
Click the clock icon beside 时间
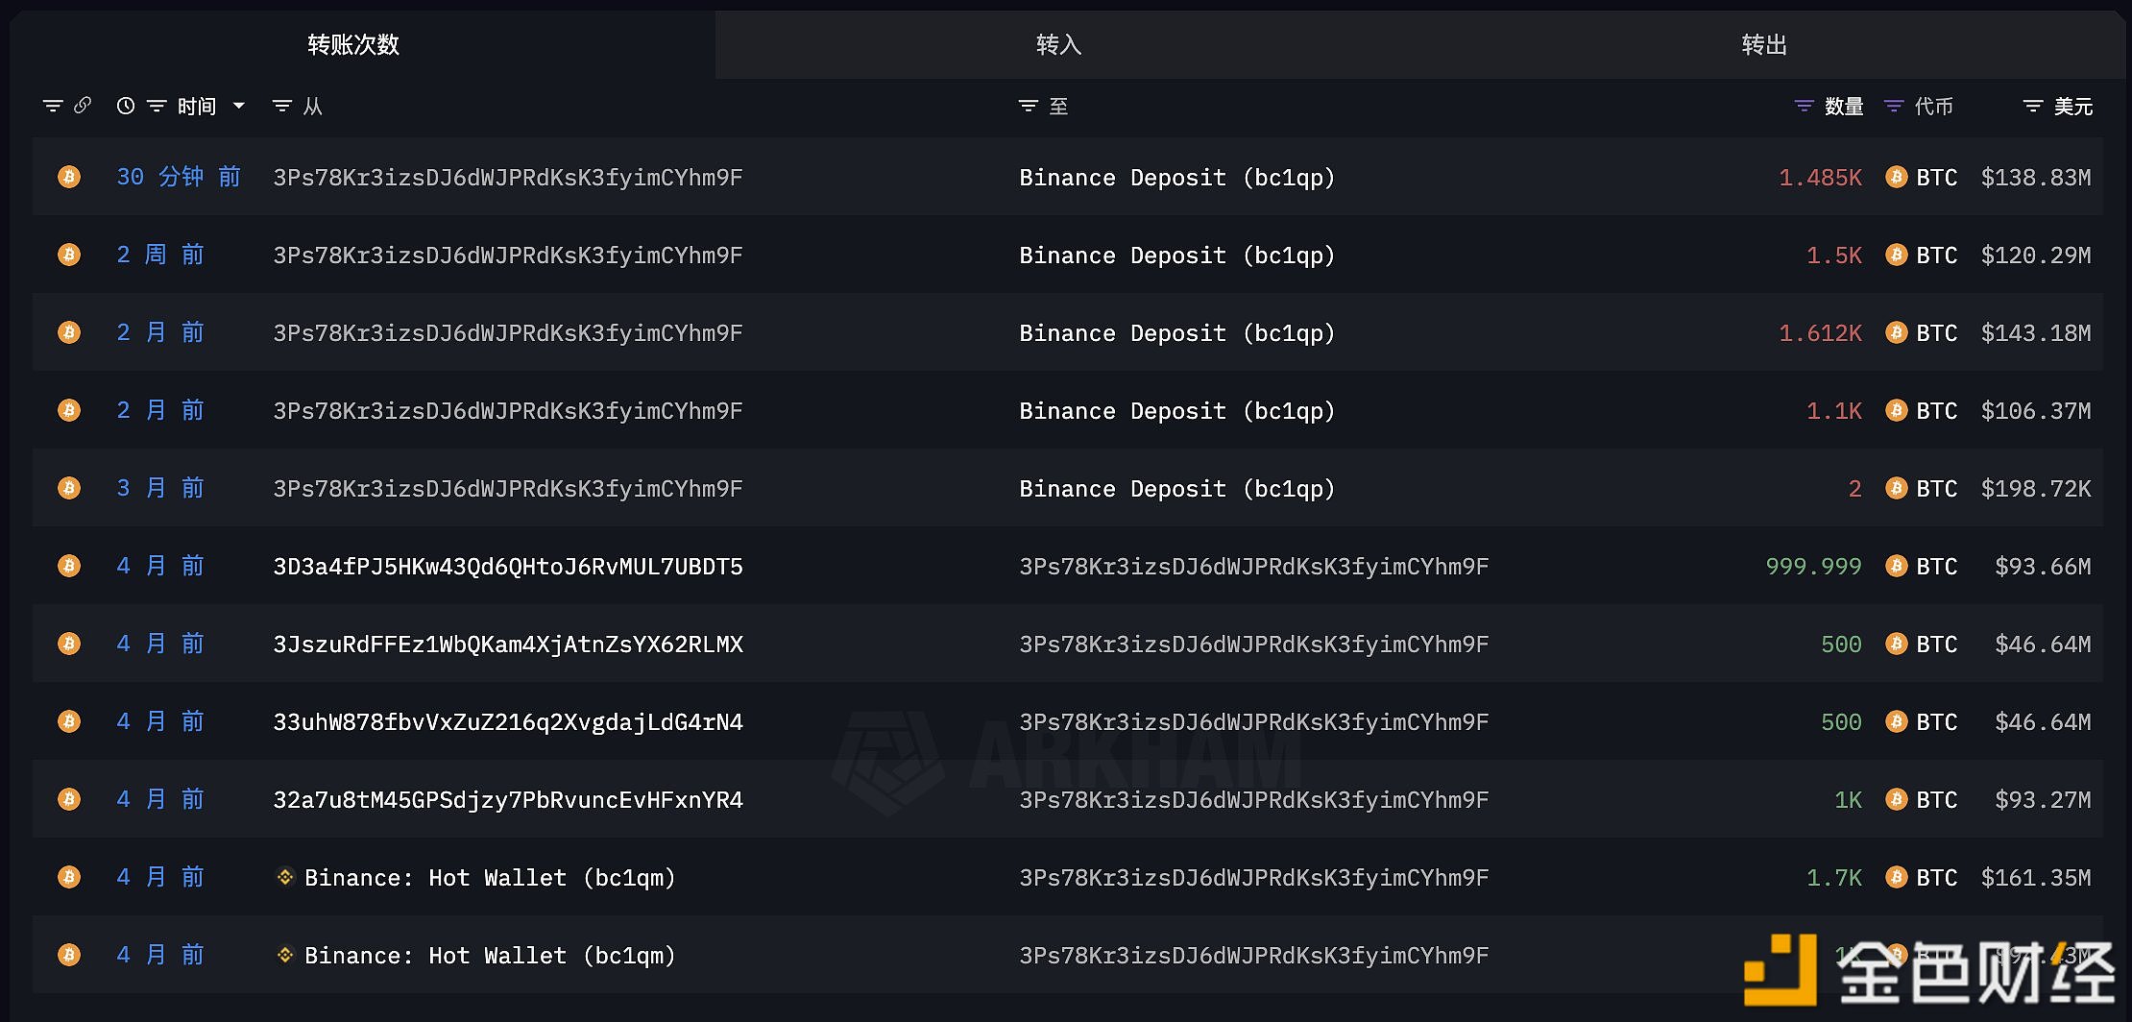click(x=126, y=106)
